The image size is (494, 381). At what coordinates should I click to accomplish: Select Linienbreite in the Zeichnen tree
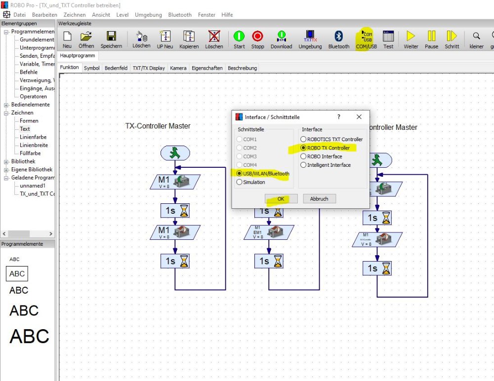[34, 145]
